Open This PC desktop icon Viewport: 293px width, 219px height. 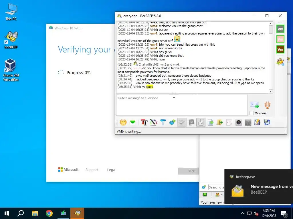click(x=11, y=12)
